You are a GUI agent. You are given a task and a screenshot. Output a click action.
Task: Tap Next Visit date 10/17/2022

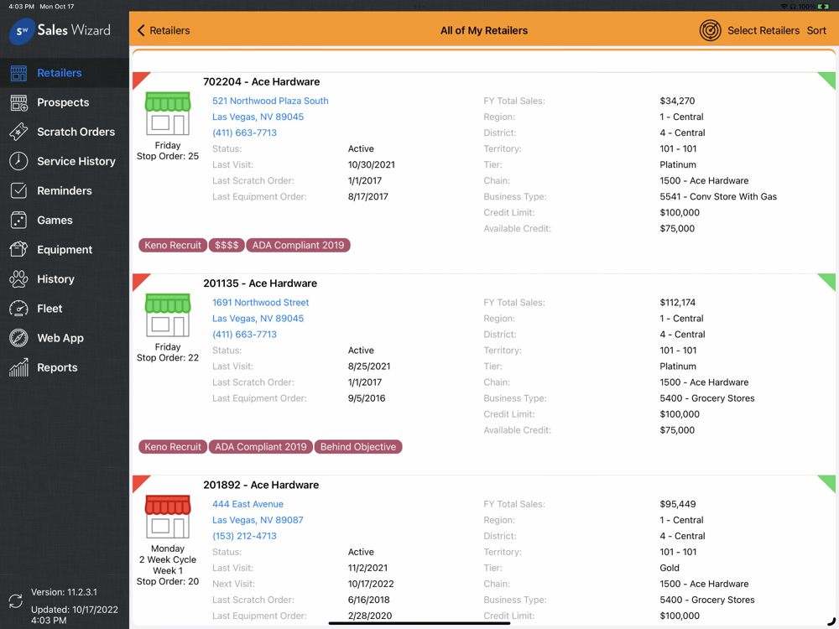[x=371, y=584]
